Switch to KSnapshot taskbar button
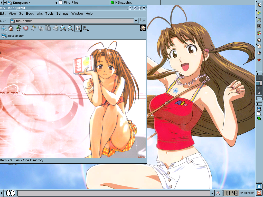Screen dimensions: 263x197 point(135,3)
